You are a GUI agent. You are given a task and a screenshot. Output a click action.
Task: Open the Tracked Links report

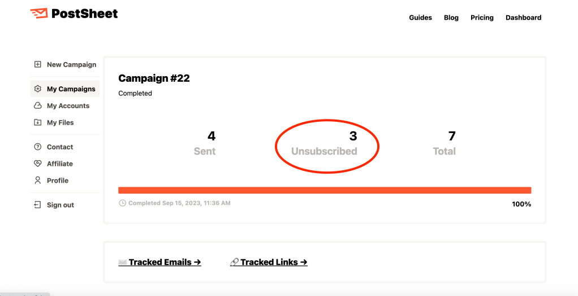[269, 262]
